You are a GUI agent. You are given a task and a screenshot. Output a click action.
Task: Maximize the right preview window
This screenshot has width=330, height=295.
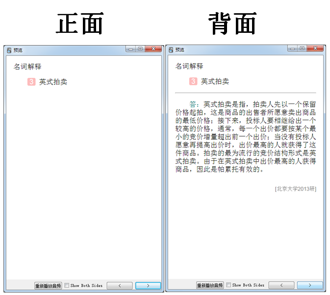(x=302, y=49)
